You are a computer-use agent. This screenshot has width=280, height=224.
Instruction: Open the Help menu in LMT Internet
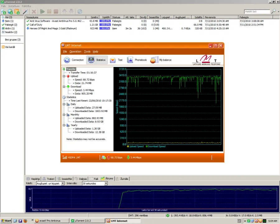pyautogui.click(x=96, y=52)
